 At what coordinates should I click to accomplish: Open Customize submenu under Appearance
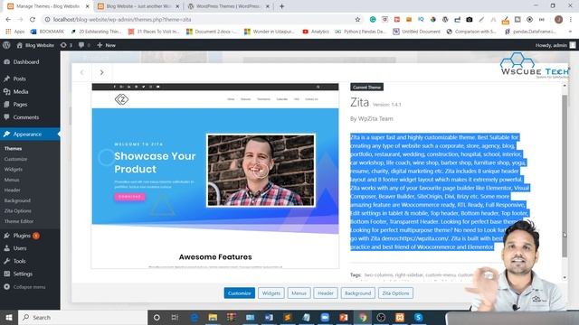tap(15, 159)
